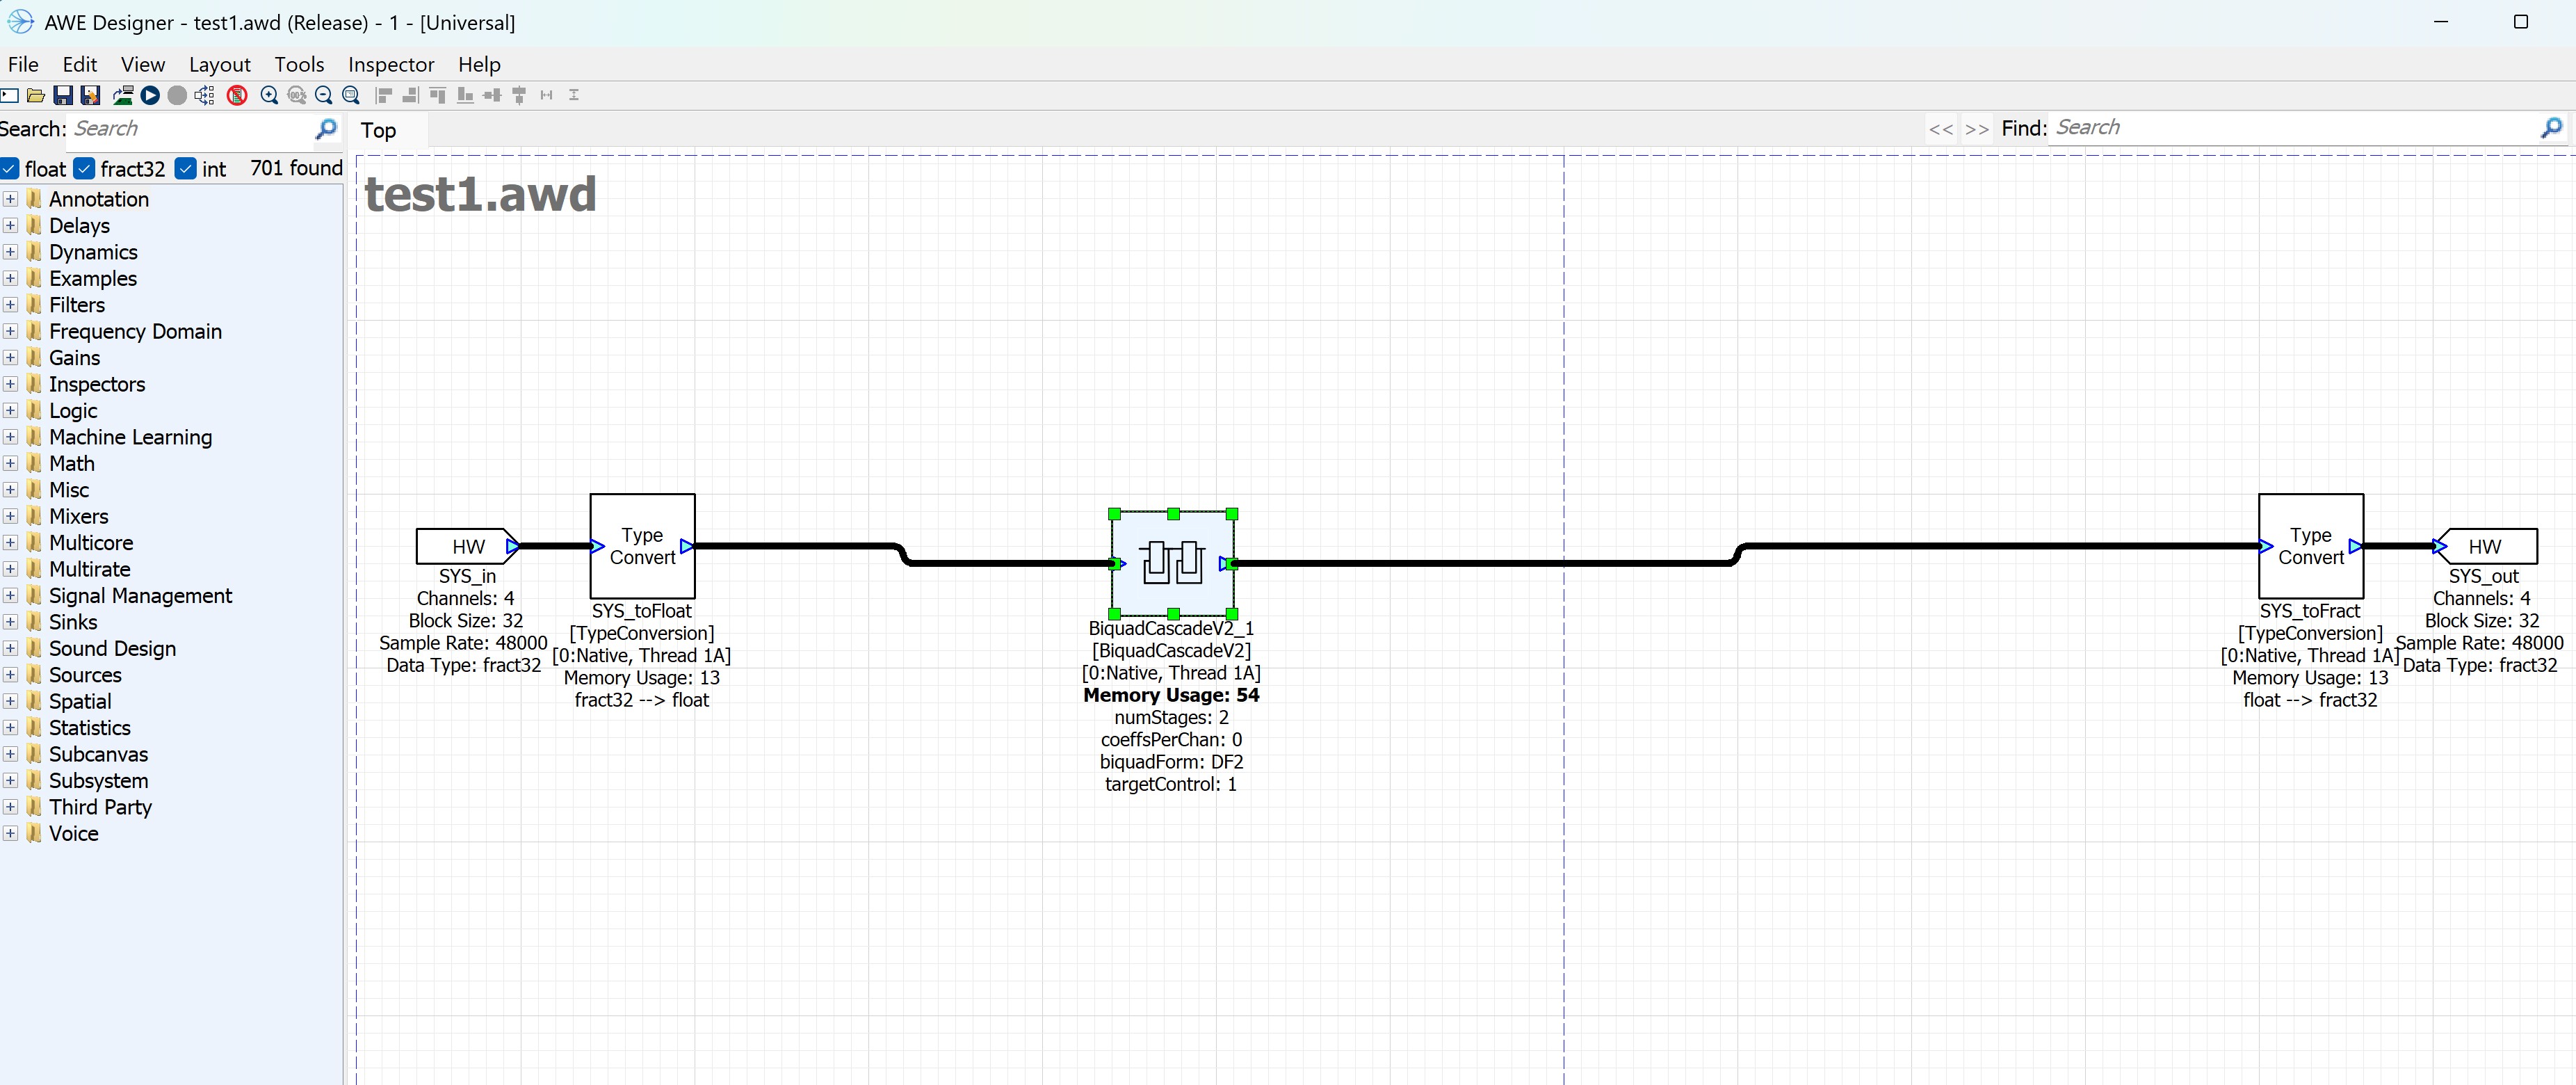Expand the Signal Management folder
2576x1085 pixels.
(x=10, y=596)
